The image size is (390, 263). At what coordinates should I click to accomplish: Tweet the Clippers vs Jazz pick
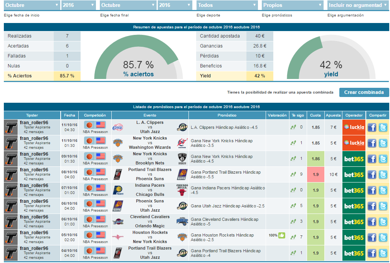click(x=383, y=127)
